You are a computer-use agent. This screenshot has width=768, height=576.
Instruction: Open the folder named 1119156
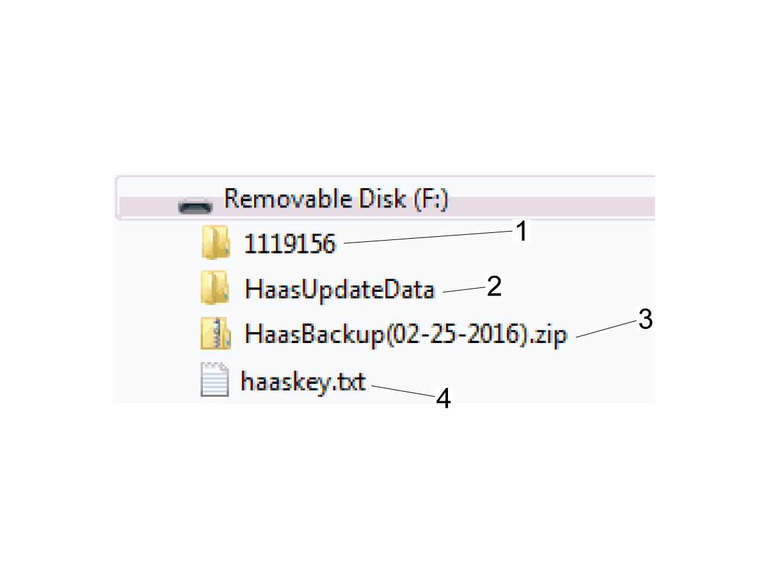(290, 244)
